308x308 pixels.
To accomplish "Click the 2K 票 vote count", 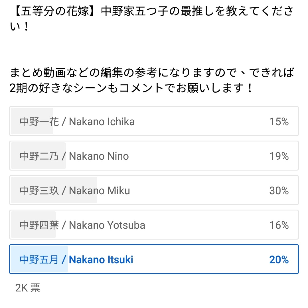I will point(28,288).
